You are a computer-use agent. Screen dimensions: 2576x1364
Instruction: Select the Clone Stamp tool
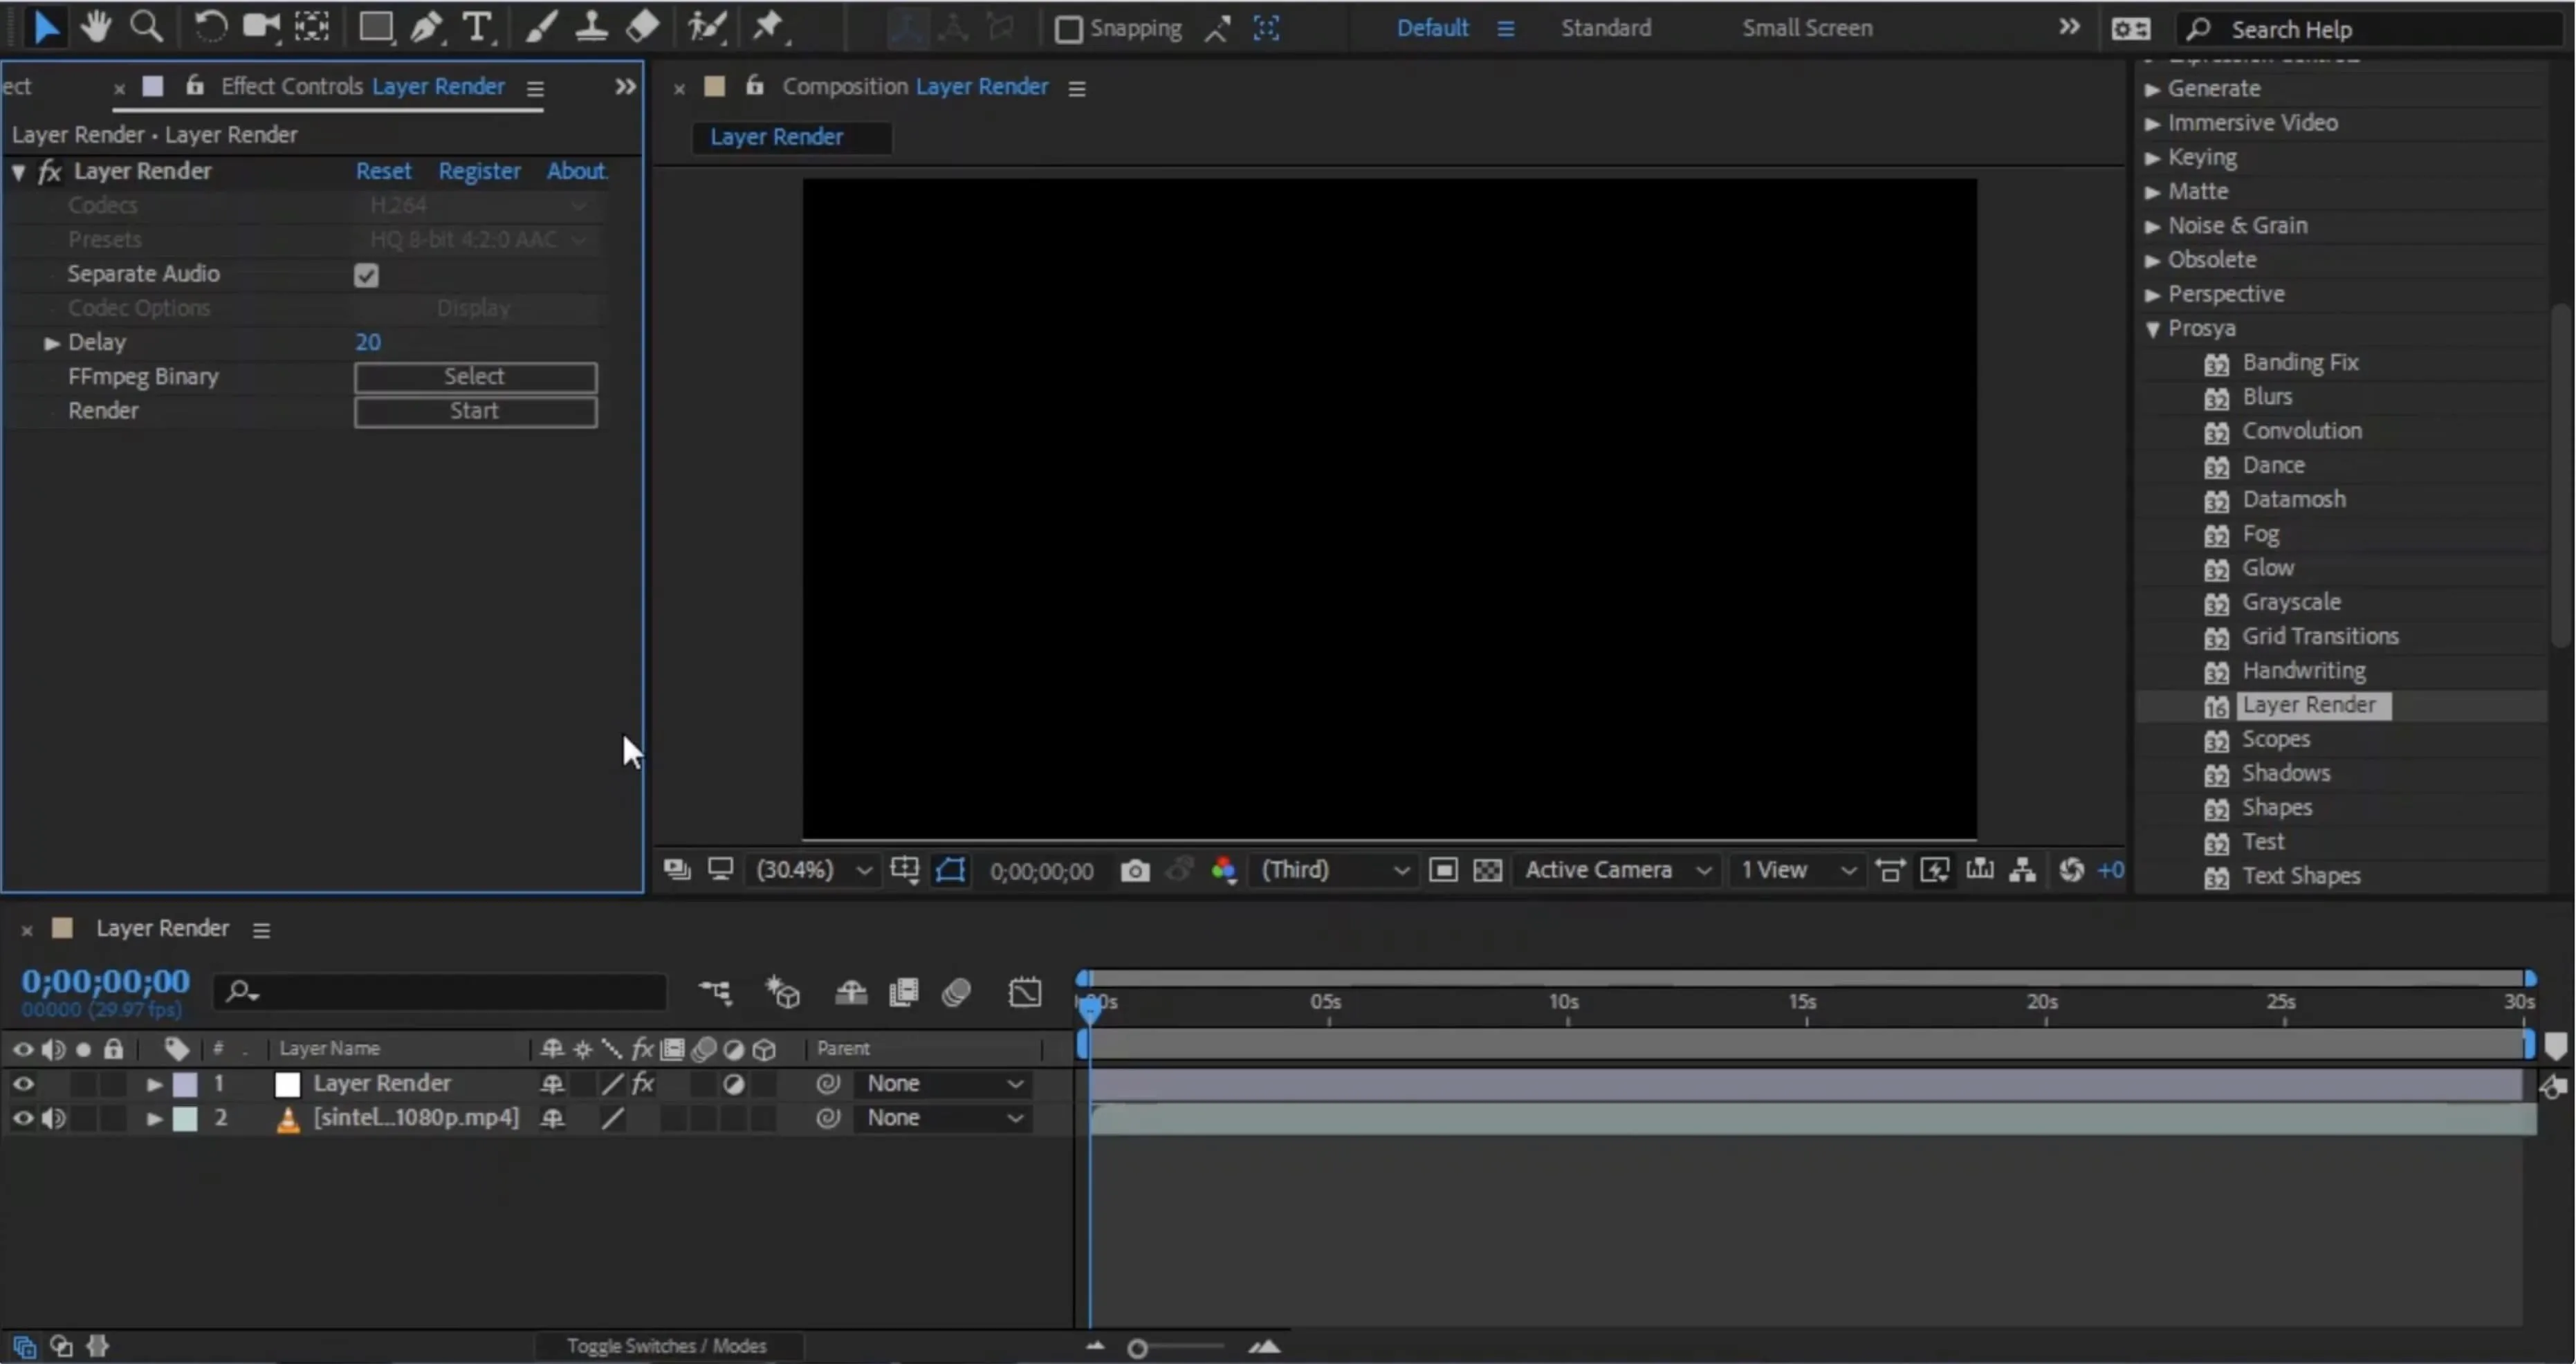pos(592,27)
